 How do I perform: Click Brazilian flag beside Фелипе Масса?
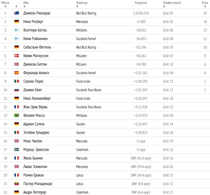pyautogui.click(x=17, y=115)
